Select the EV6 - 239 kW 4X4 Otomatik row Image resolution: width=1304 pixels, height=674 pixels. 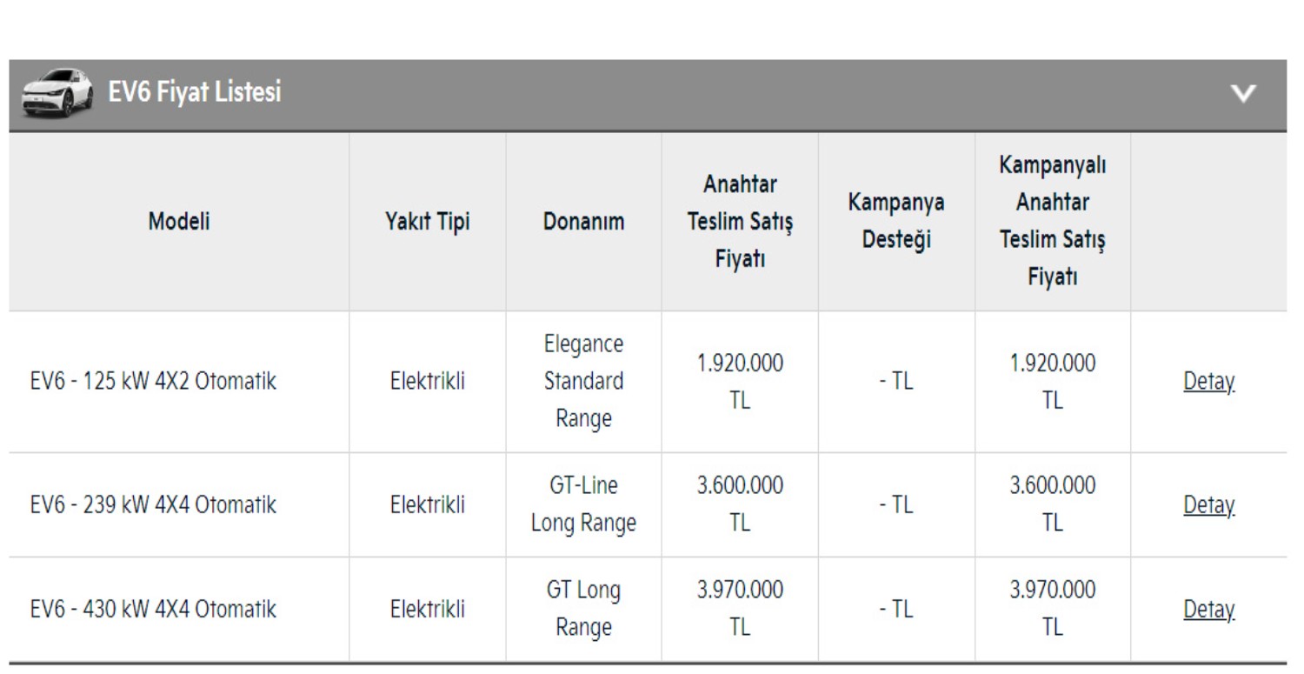(153, 505)
